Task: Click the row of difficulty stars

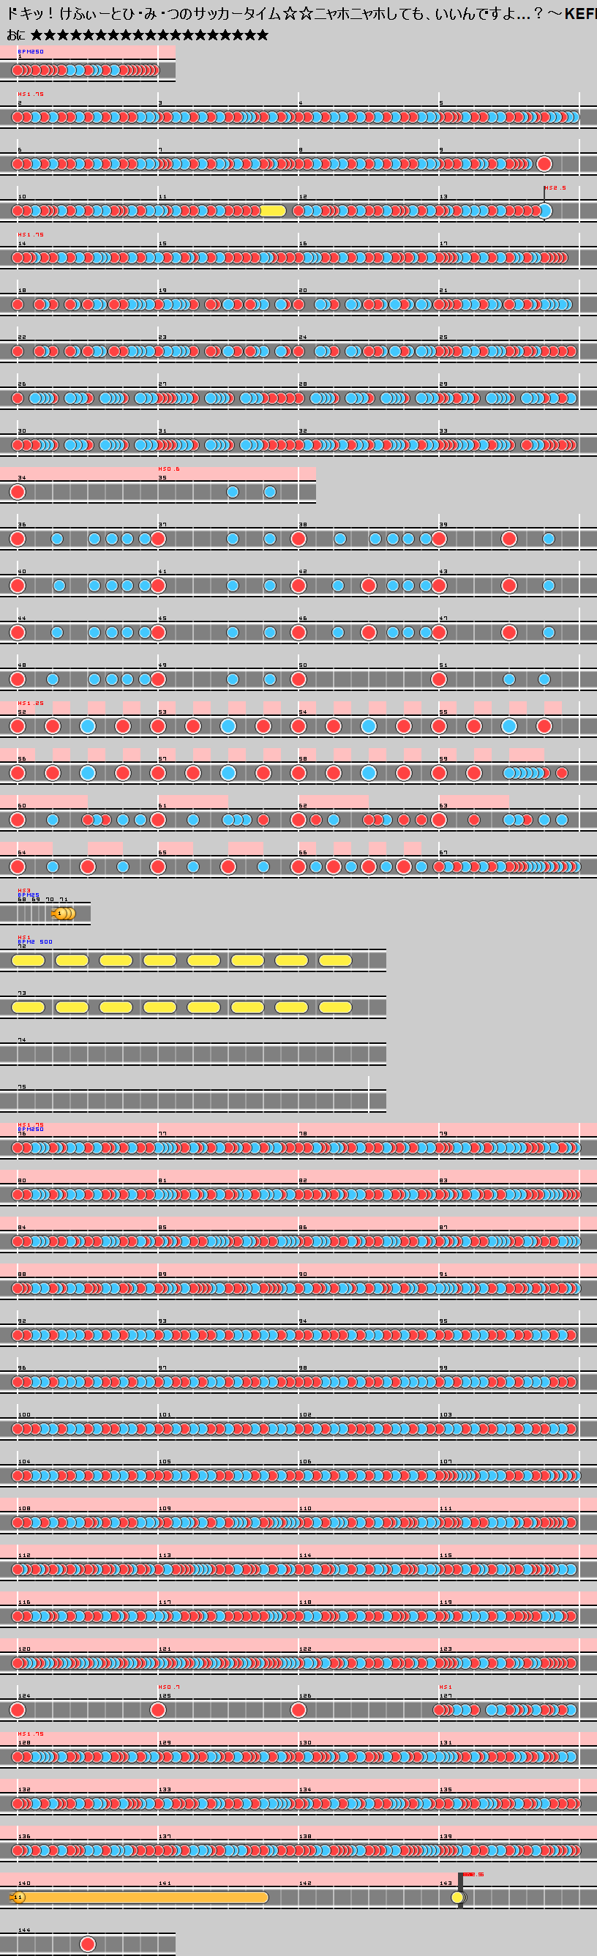Action: [149, 35]
